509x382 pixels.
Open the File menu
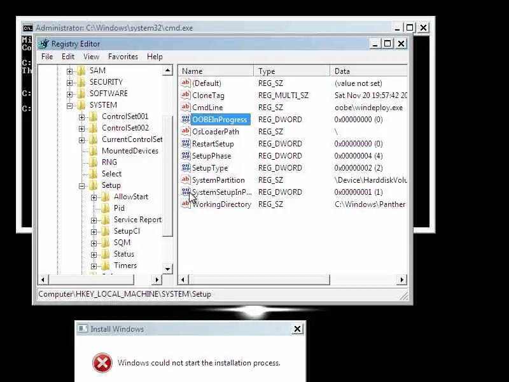pyautogui.click(x=47, y=57)
